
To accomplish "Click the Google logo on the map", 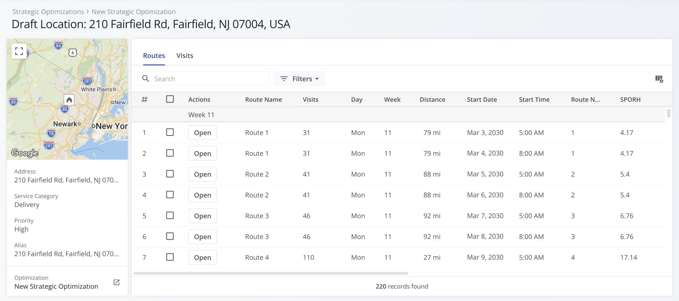I will [25, 153].
